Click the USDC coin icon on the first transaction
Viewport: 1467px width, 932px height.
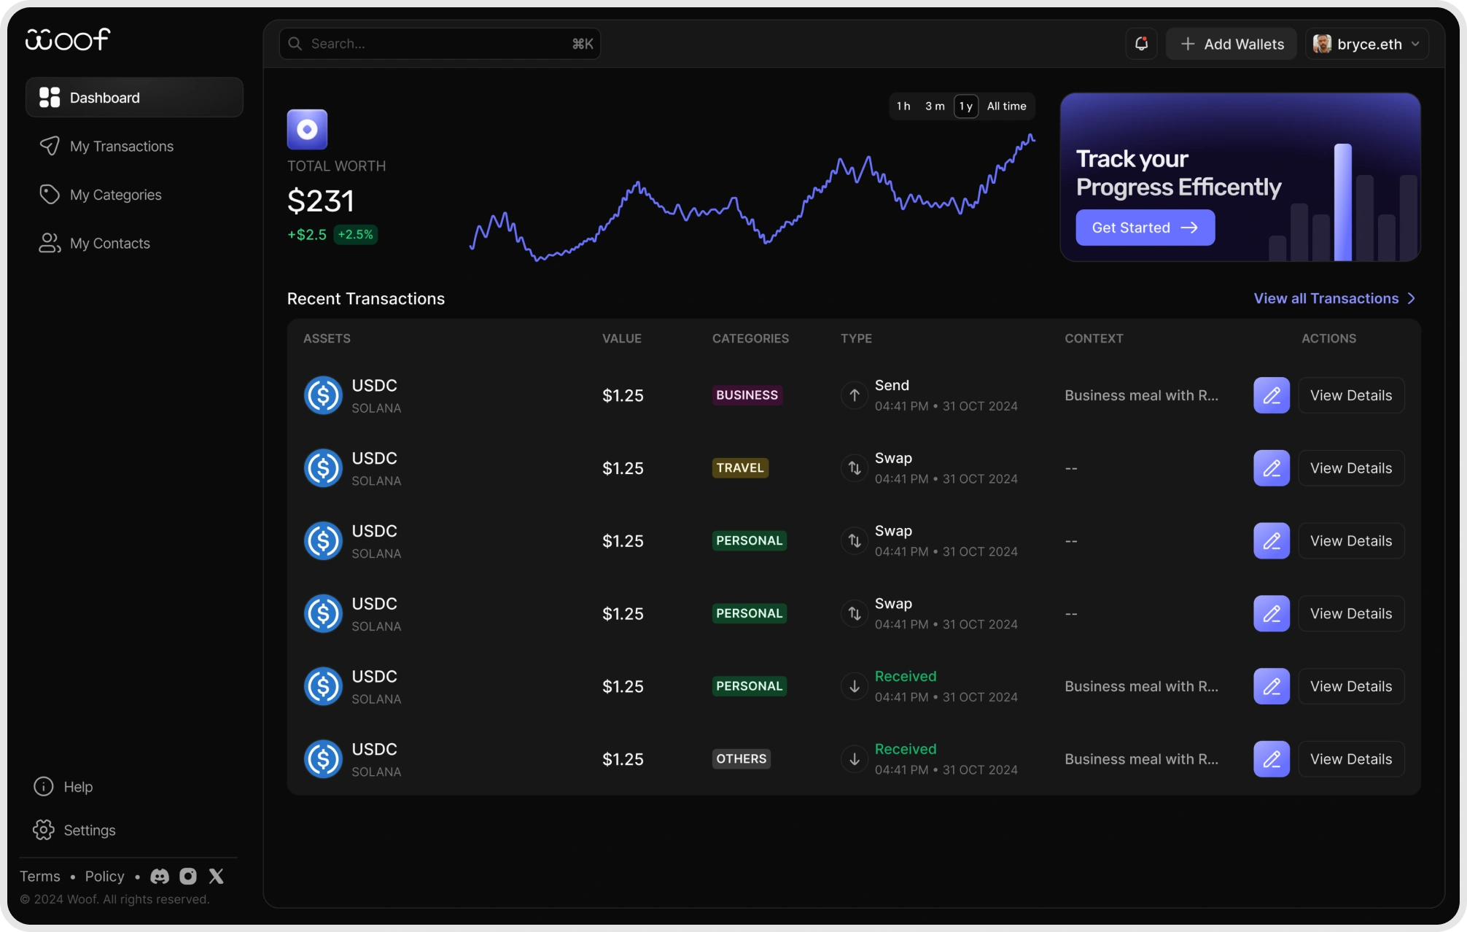(323, 395)
